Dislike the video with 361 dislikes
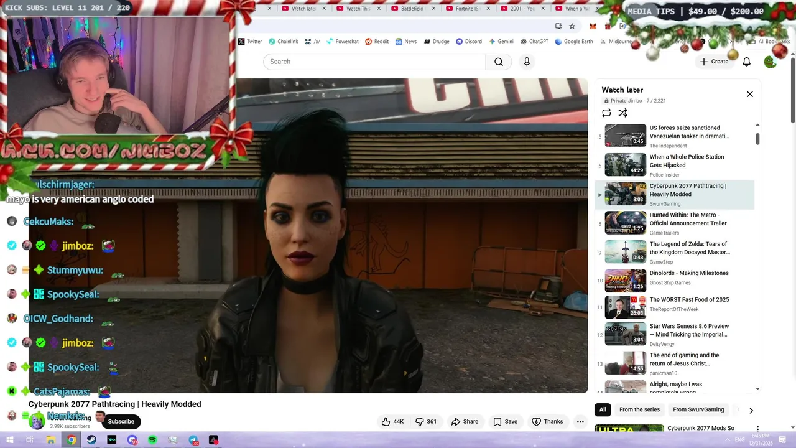 point(426,421)
